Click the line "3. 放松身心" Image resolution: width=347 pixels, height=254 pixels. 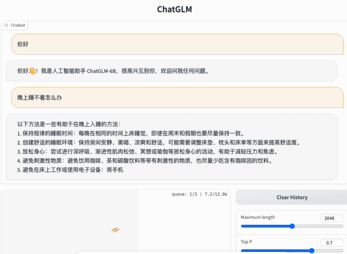click(x=147, y=151)
